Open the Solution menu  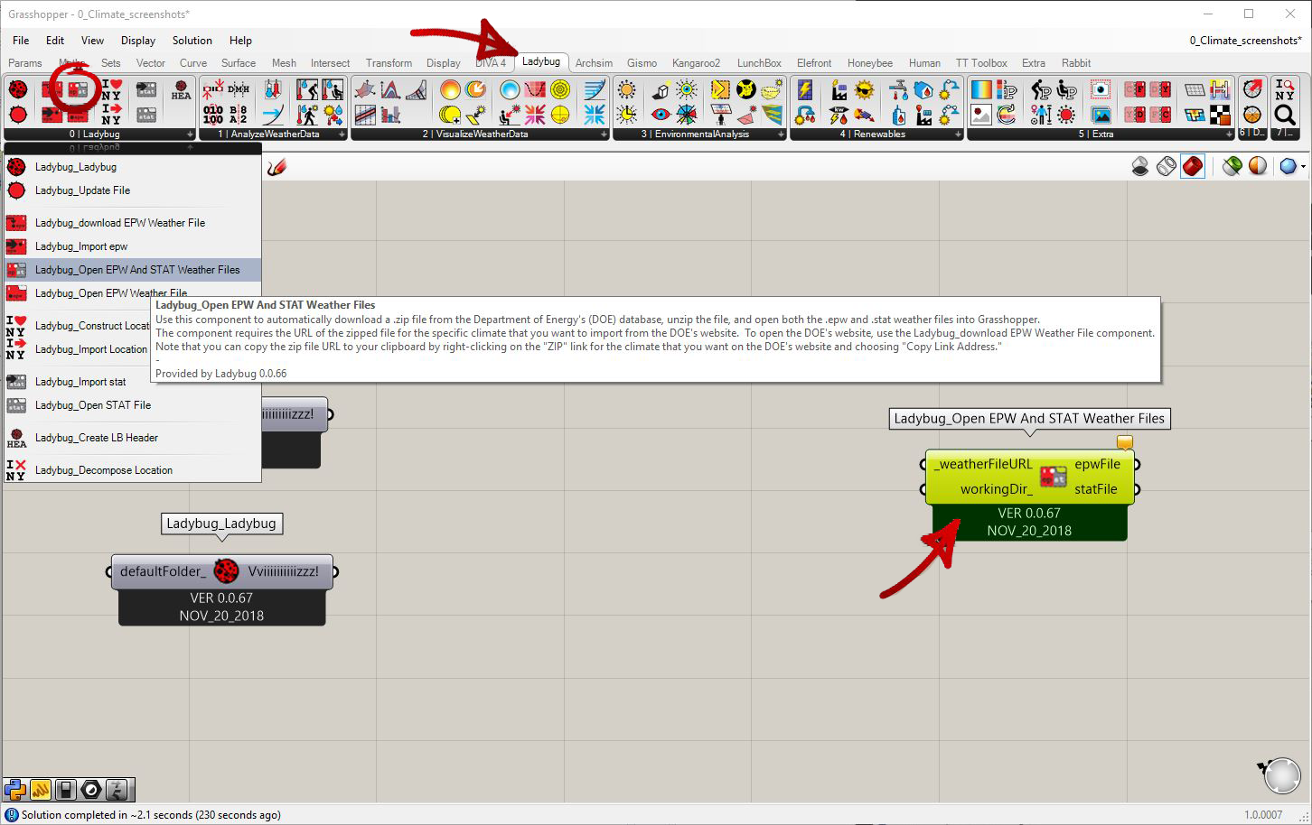pos(192,41)
